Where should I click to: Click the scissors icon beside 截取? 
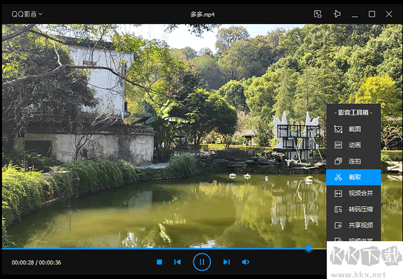click(338, 178)
